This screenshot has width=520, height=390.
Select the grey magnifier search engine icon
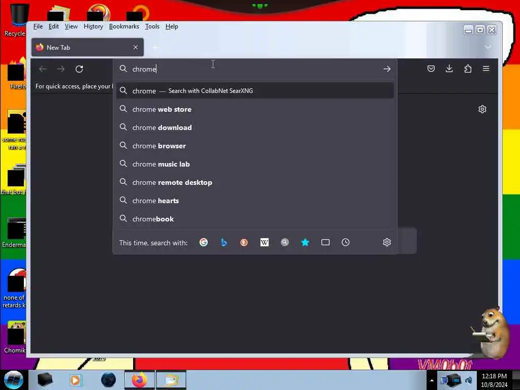tap(284, 242)
